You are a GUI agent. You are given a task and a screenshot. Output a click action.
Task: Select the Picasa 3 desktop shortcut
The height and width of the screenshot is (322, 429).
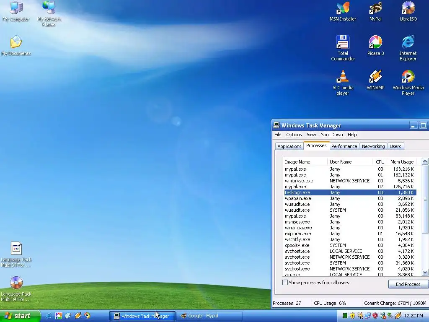pos(375,45)
